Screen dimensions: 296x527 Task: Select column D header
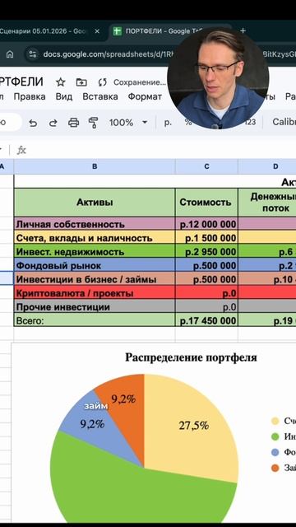click(267, 166)
